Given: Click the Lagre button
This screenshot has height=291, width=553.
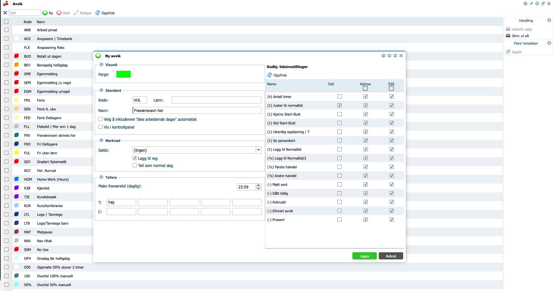Looking at the screenshot, I should (x=364, y=256).
